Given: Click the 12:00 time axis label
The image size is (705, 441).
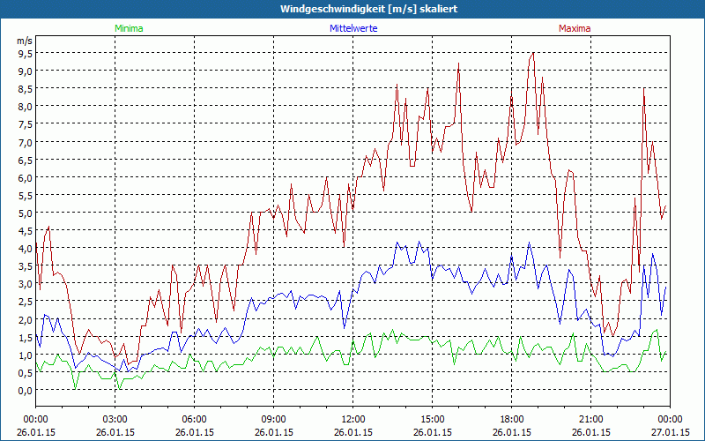Looking at the screenshot, I should 353,420.
